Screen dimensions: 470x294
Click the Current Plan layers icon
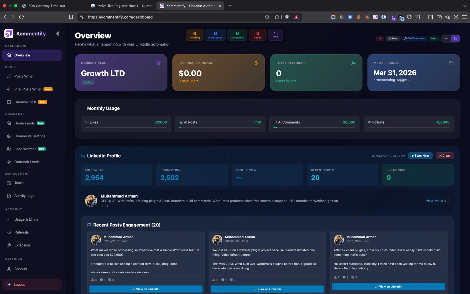[159, 63]
